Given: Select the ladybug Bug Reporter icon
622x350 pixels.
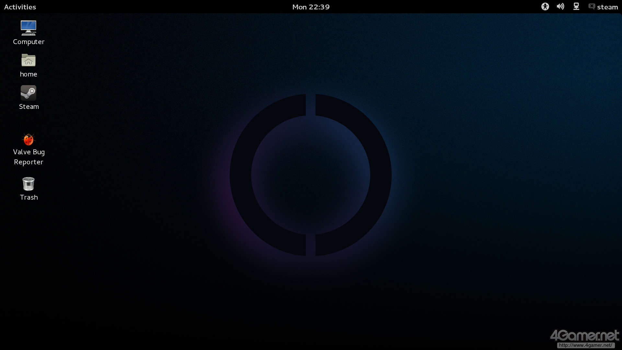Looking at the screenshot, I should [29, 139].
